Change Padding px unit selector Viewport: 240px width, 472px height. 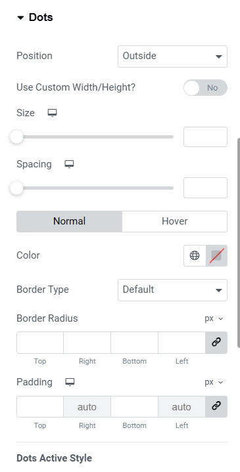click(214, 382)
